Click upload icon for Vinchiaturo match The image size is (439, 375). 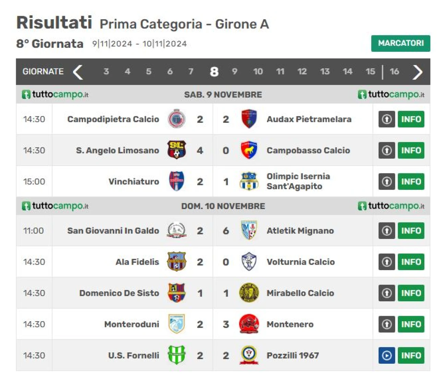point(387,182)
